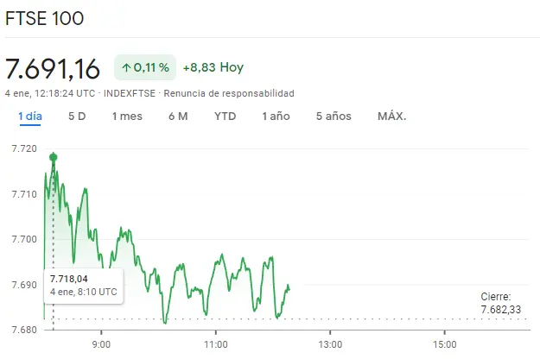Click the 7.691,16 index value
Viewport: 540px width, 359px height.
53,67
